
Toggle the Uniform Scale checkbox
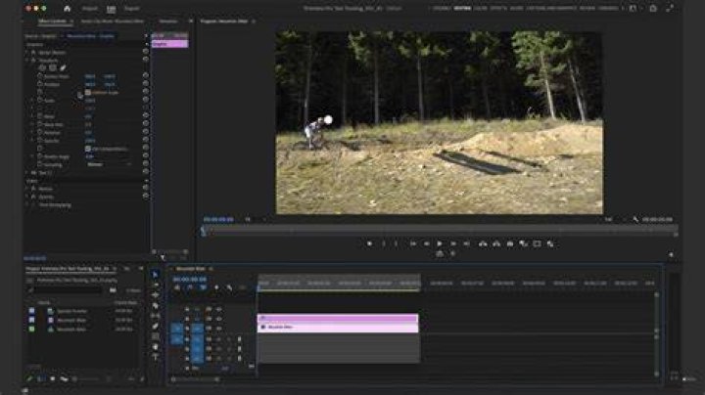click(x=88, y=93)
